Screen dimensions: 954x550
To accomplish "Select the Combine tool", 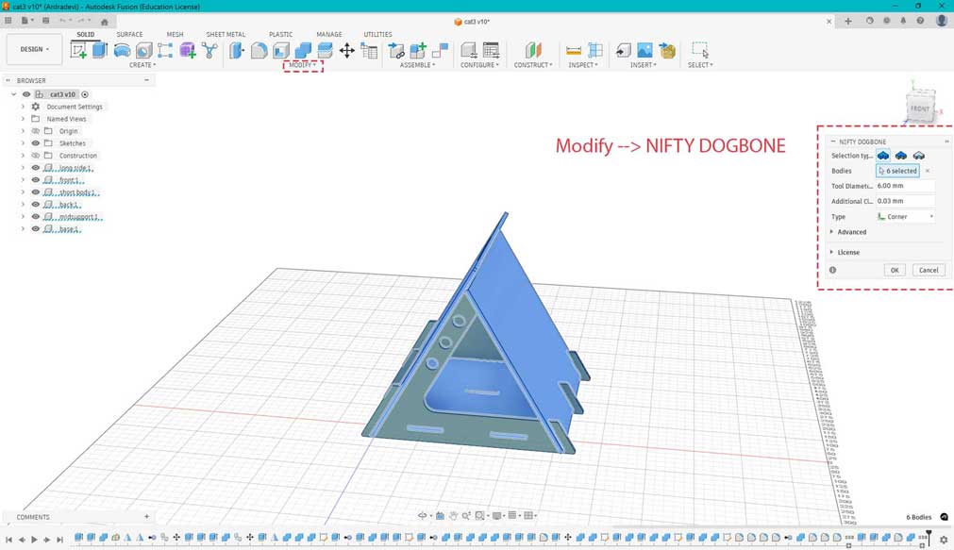I will click(x=303, y=50).
